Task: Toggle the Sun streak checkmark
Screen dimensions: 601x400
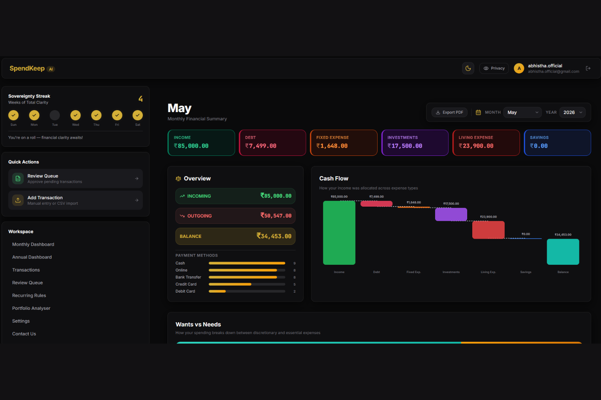Action: pyautogui.click(x=14, y=115)
